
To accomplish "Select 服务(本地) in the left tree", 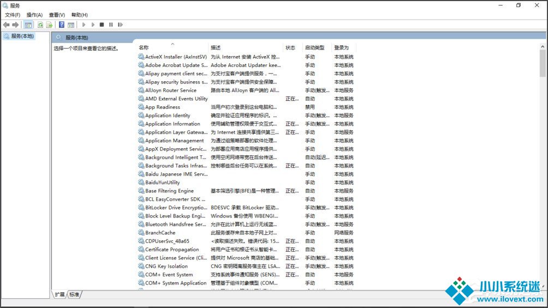I will tap(22, 36).
